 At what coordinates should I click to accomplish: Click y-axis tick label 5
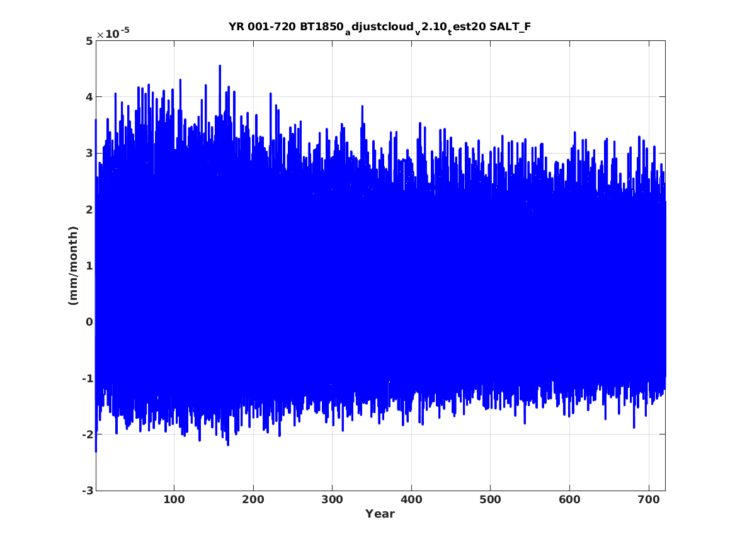tap(89, 41)
